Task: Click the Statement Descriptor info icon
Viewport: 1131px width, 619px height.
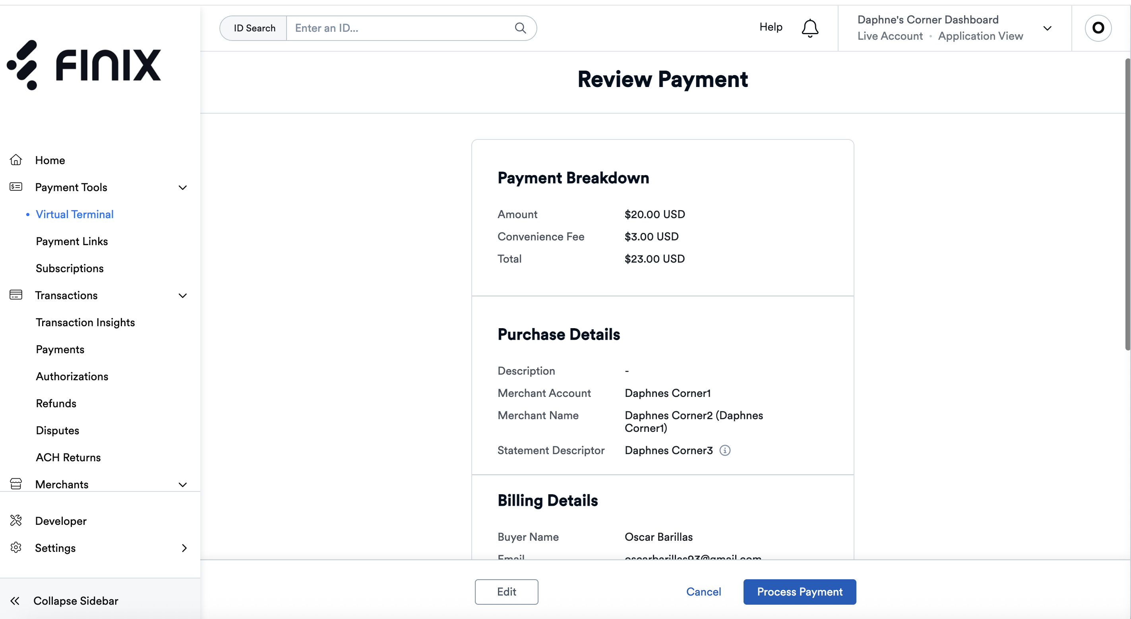Action: click(725, 451)
